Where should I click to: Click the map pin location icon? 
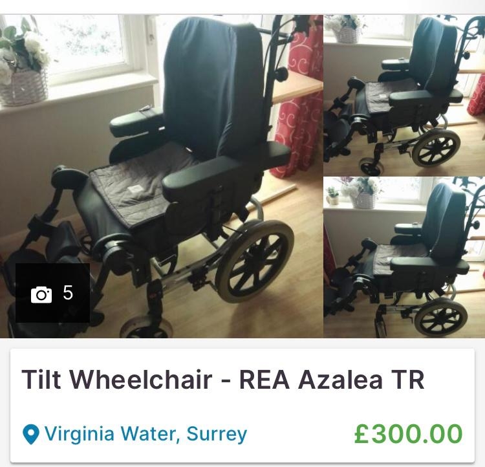[x=31, y=434]
